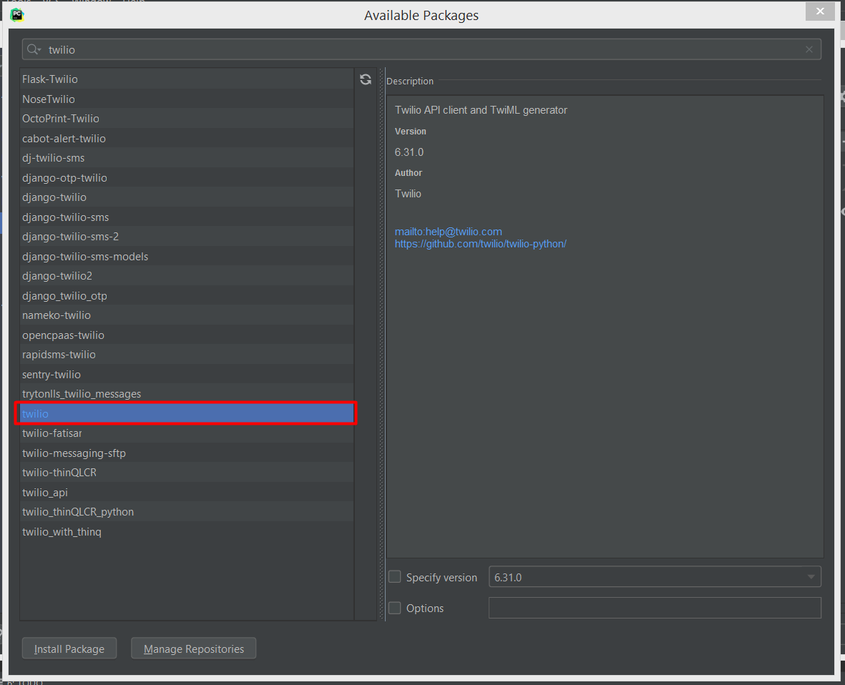Select the django-twilio-sms package
Screen dimensions: 845x685
pos(187,217)
